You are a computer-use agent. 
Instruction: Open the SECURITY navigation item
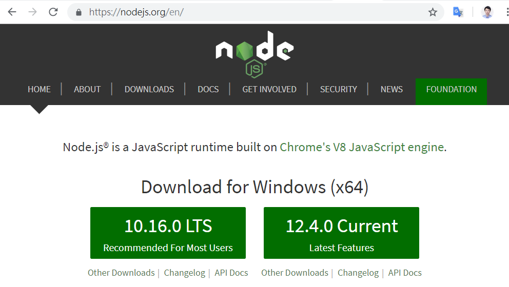coord(338,89)
